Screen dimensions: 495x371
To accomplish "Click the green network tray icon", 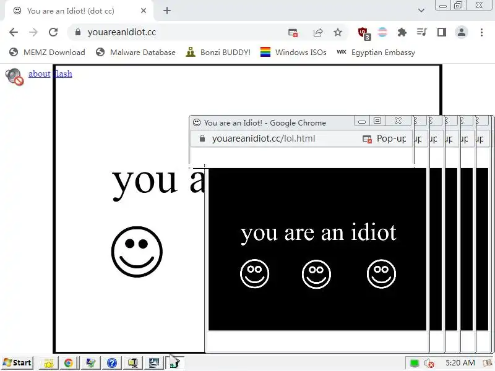I will [x=414, y=363].
